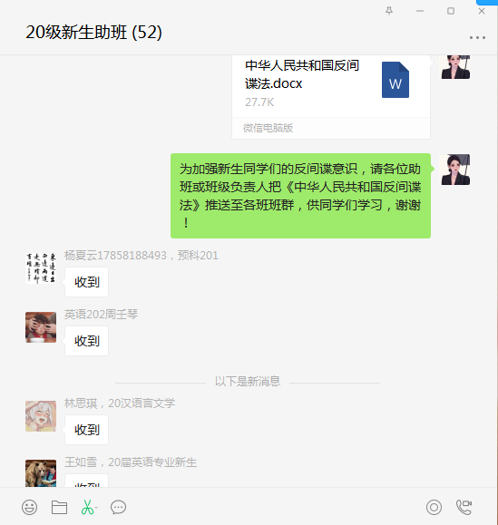Select the green 反间谍法 announcement message
This screenshot has width=498, height=525.
tap(300, 196)
